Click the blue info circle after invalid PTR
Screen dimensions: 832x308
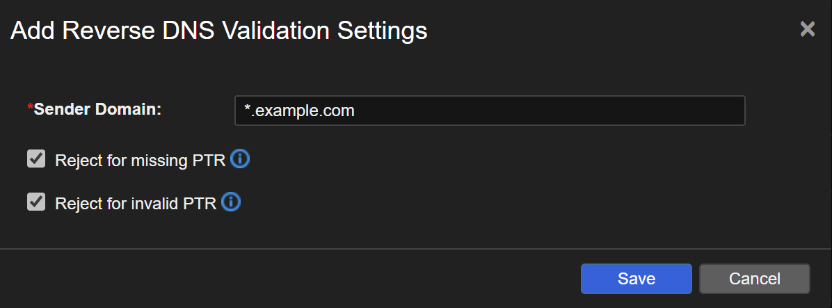[x=231, y=202]
